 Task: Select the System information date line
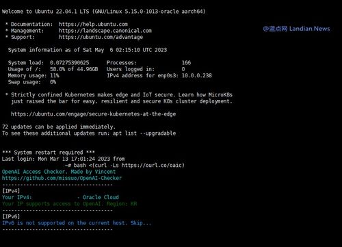point(88,50)
